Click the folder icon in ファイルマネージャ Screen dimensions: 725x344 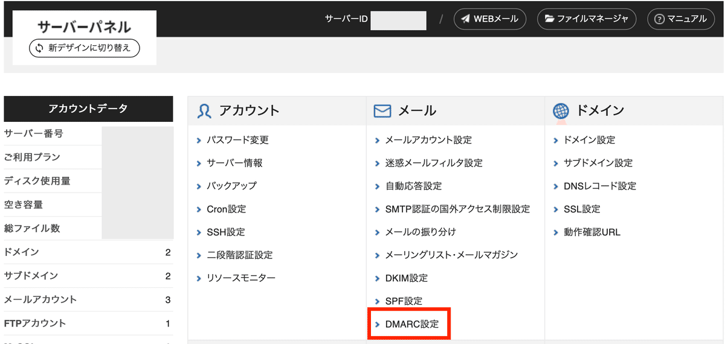pos(549,19)
